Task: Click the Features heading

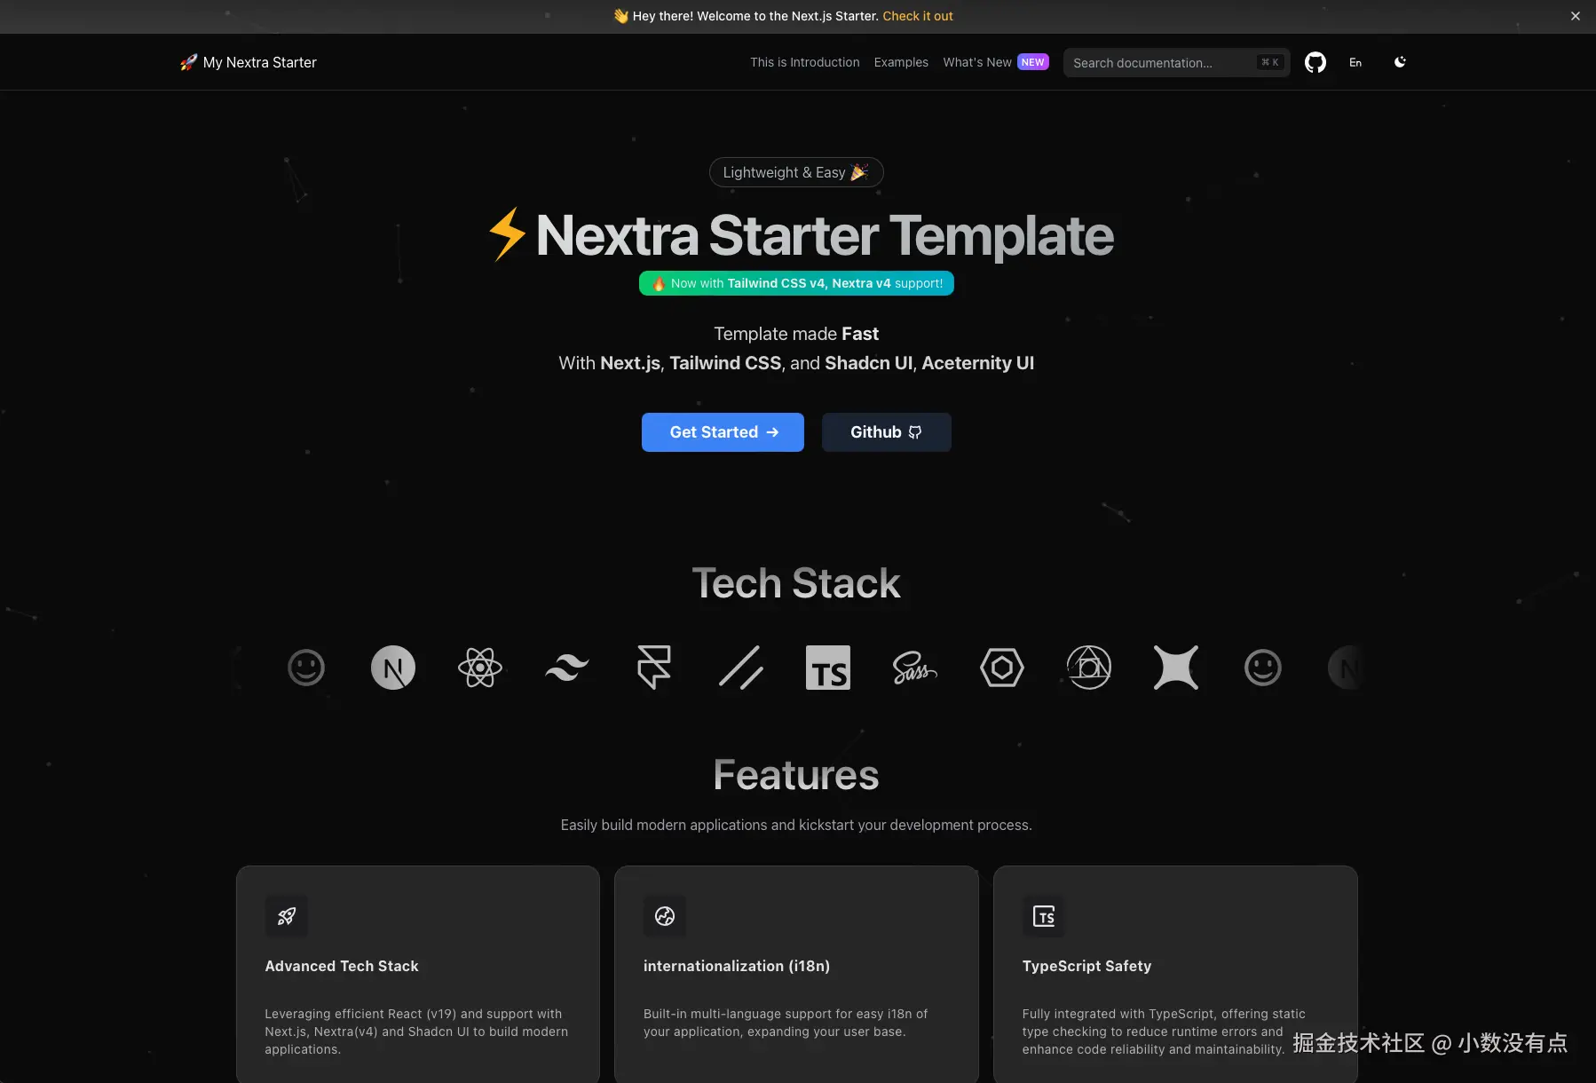Action: 796,775
